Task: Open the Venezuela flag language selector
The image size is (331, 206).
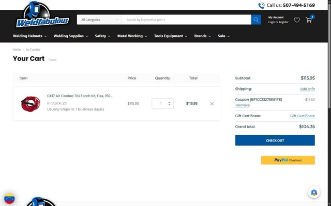Action: (9, 199)
